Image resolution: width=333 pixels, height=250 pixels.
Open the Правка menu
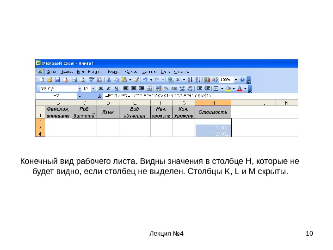point(67,72)
